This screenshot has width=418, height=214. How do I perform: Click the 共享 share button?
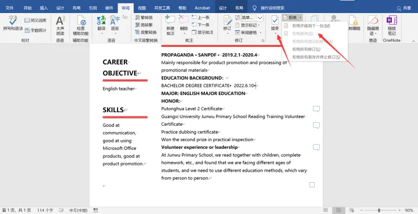point(404,8)
